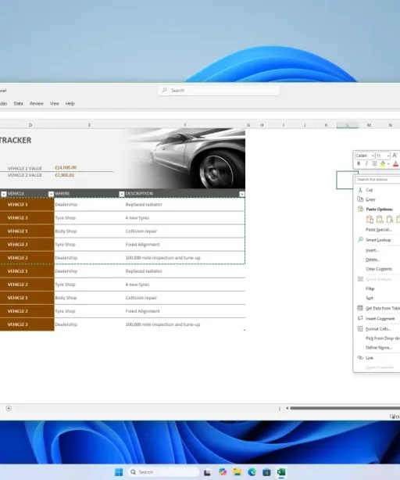Click the Increase Font Size icon

[395, 156]
